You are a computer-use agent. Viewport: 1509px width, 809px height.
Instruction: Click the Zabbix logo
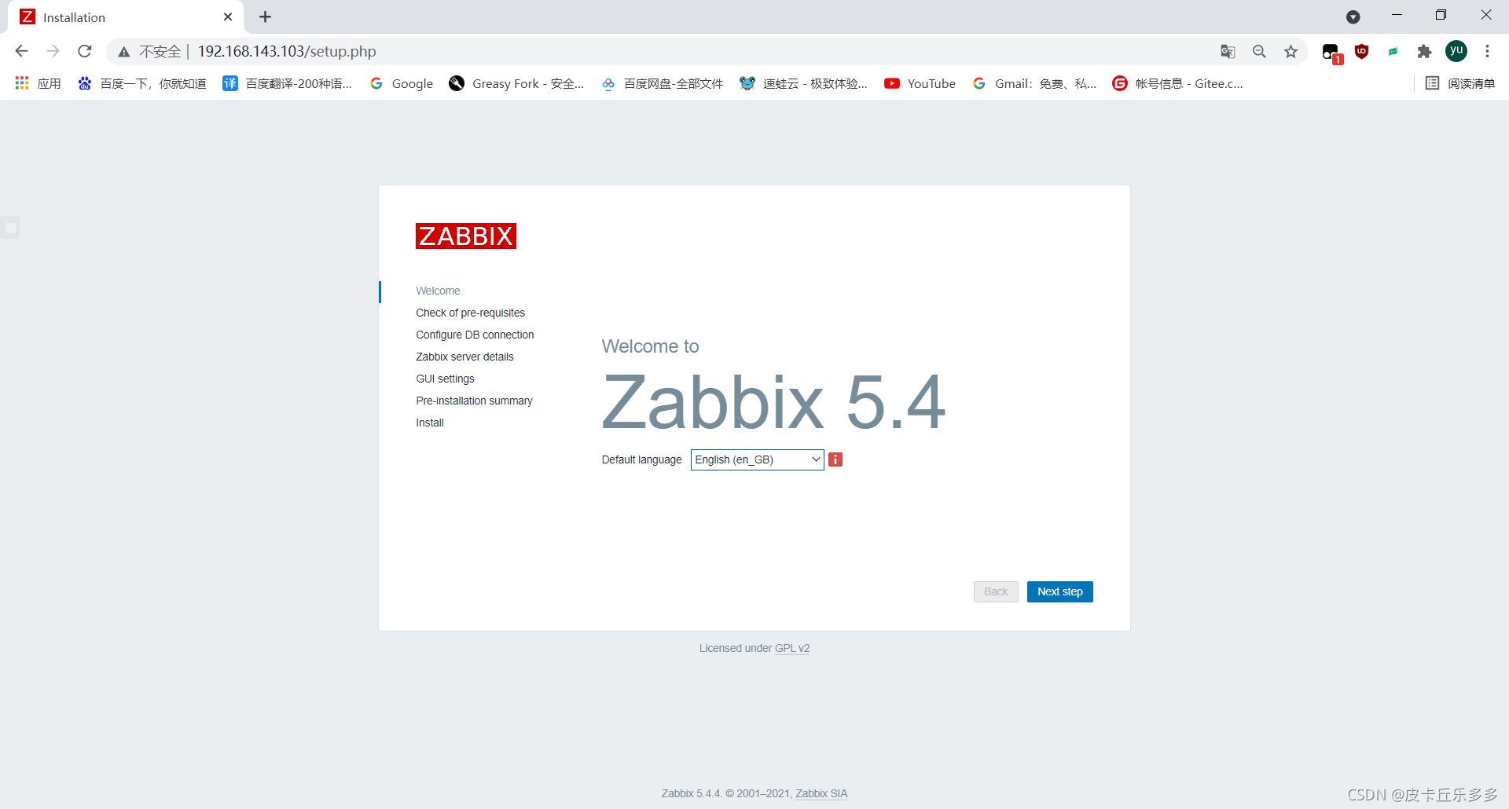coord(465,236)
